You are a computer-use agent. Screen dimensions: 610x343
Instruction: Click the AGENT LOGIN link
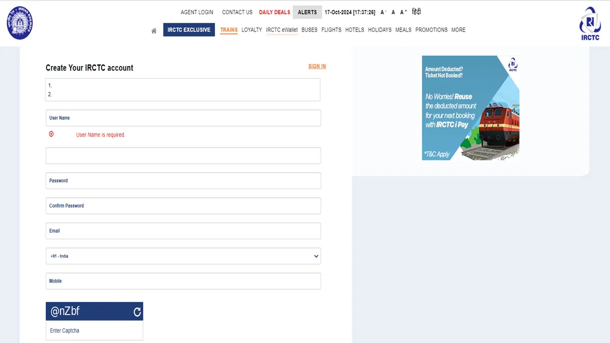tap(197, 12)
